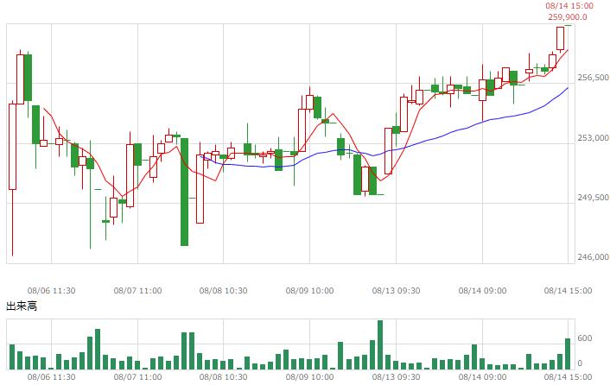This screenshot has width=610, height=385.
Task: Select 08/14 09:00 label under the price chart
Action: click(x=482, y=291)
